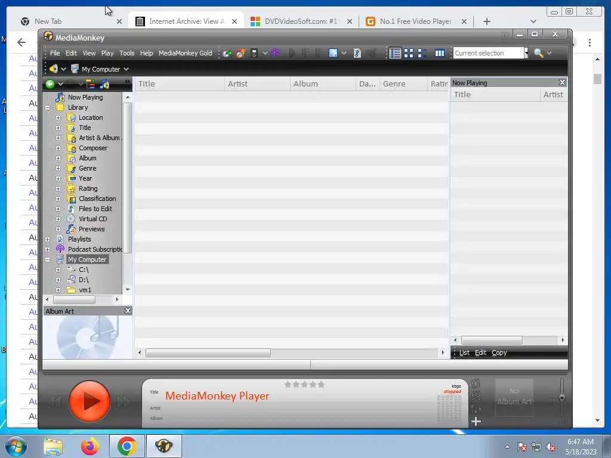Select Files to Edit in tree
The image size is (611, 458).
(x=95, y=209)
